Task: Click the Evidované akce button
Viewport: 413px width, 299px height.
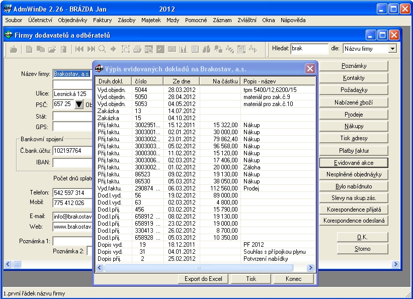Action: click(x=354, y=163)
